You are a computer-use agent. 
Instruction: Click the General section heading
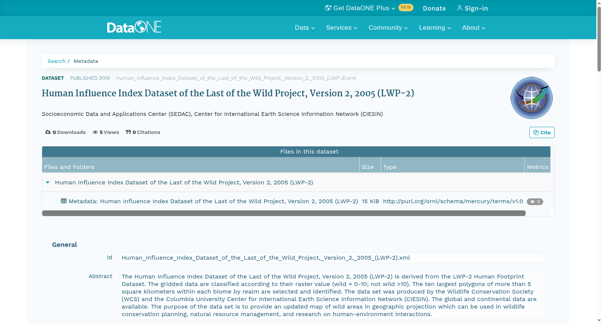[x=64, y=245]
